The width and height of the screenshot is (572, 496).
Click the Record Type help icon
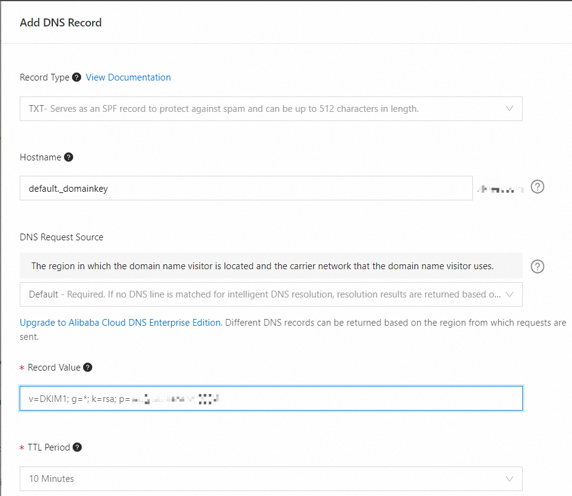76,77
